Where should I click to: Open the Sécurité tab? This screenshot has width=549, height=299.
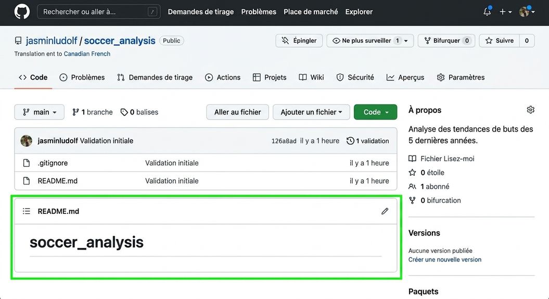(355, 77)
